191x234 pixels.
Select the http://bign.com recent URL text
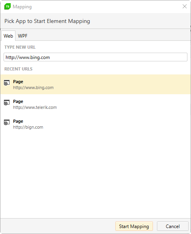(x=28, y=127)
